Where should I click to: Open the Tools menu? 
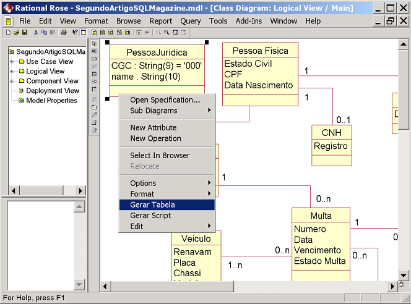[218, 21]
